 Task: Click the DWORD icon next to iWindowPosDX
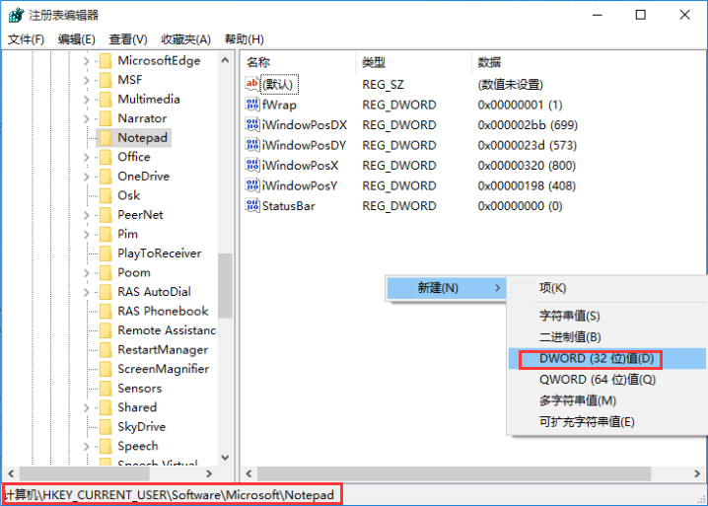point(252,124)
